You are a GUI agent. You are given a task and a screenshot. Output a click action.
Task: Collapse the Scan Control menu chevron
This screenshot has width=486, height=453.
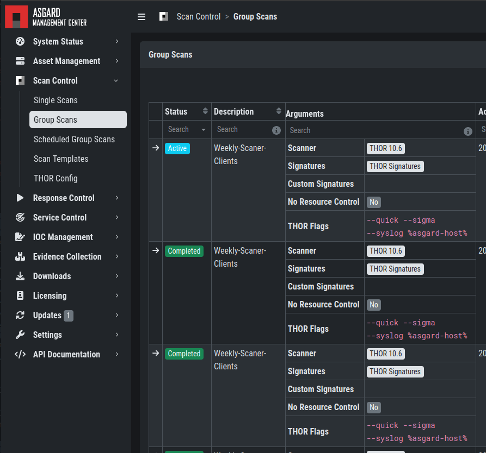click(116, 80)
